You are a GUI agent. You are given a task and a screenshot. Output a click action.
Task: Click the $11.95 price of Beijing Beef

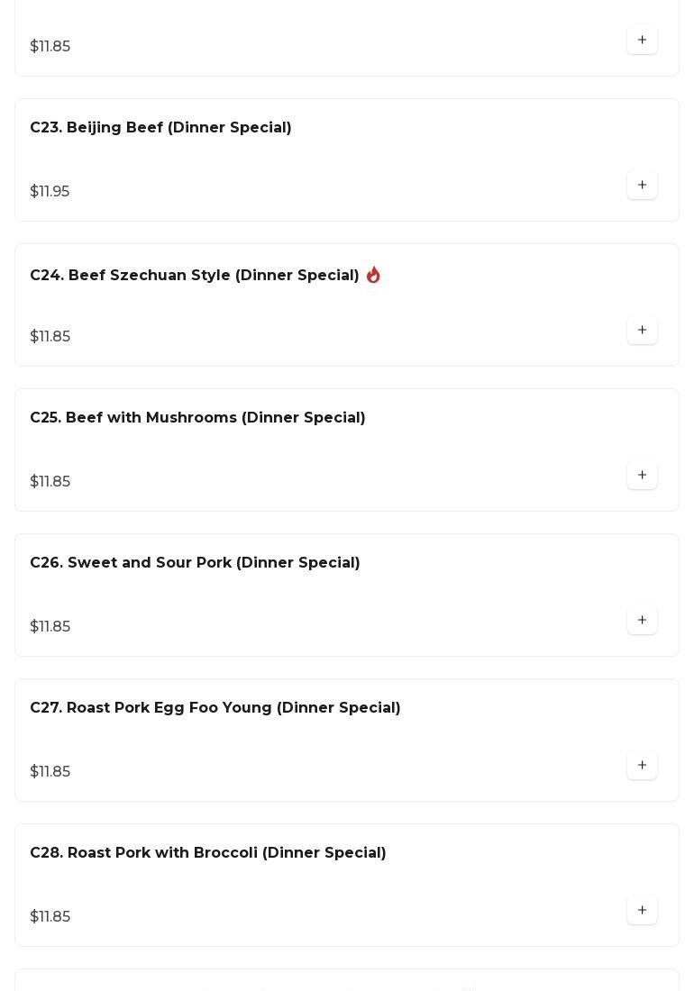tap(50, 192)
